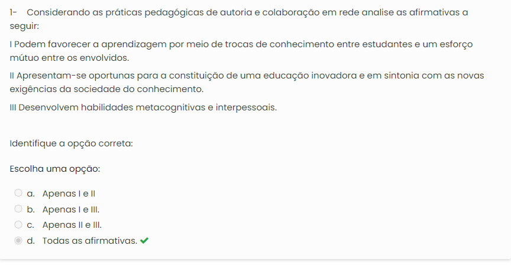The height and width of the screenshot is (265, 511).
Task: Click the letter "a." option marker
Action: point(30,193)
